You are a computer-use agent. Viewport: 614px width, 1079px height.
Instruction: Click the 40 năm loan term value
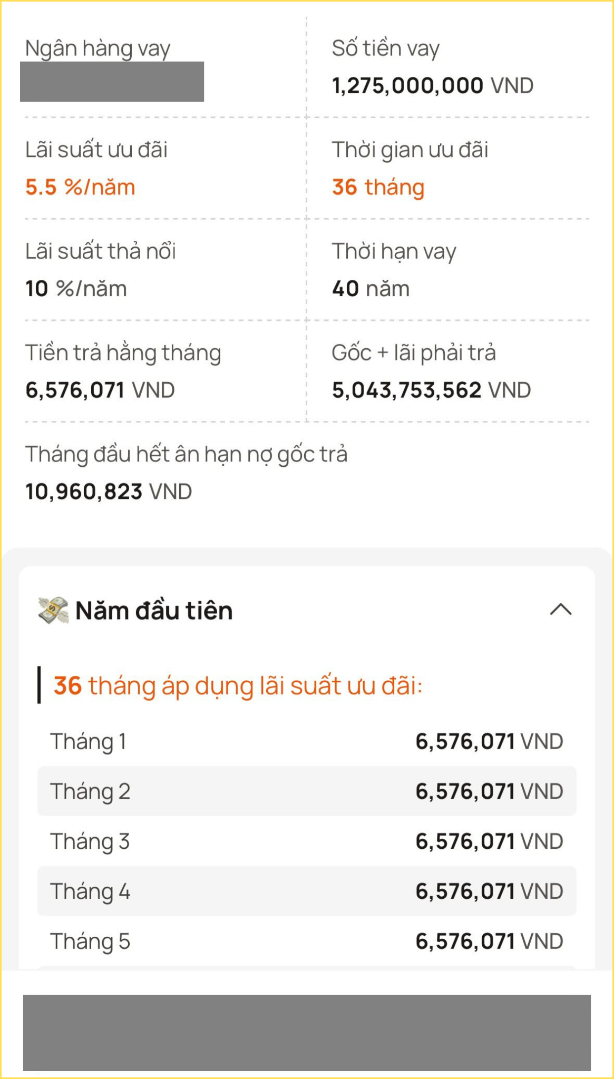(371, 288)
